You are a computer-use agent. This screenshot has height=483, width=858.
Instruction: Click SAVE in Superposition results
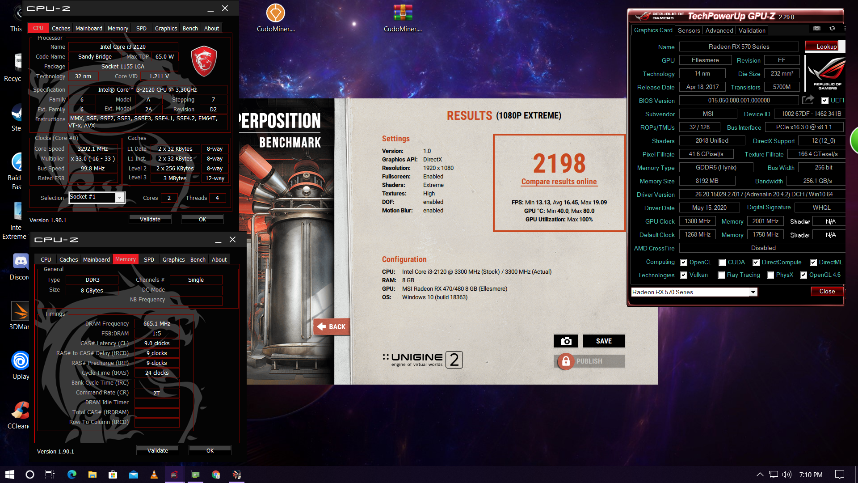(x=604, y=341)
